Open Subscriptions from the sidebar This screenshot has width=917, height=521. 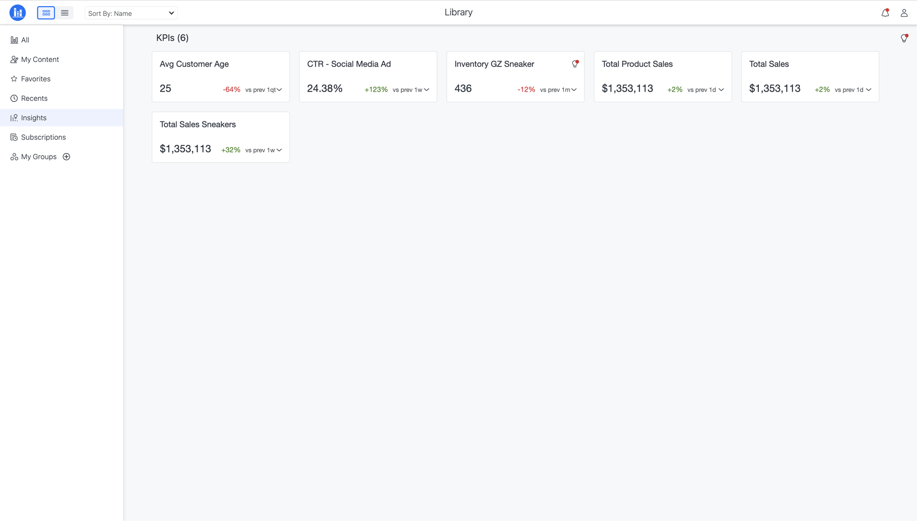pyautogui.click(x=43, y=137)
